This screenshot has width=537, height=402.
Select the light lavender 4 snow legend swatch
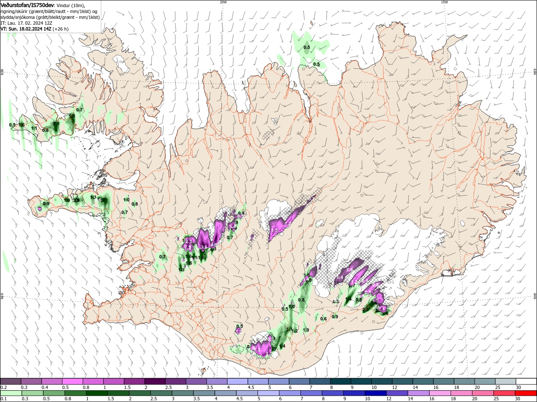[237, 381]
